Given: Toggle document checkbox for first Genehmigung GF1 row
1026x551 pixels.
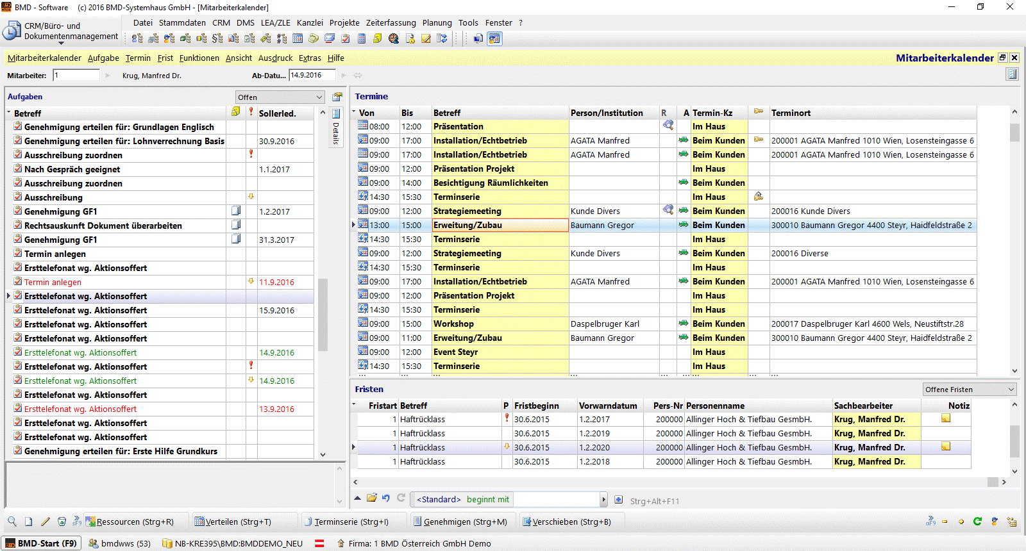Looking at the screenshot, I should point(236,211).
